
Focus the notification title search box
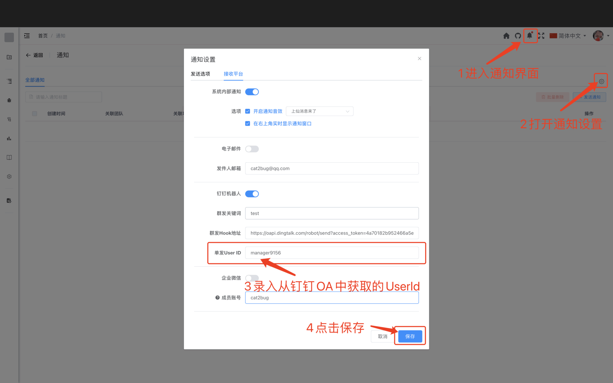pos(64,97)
